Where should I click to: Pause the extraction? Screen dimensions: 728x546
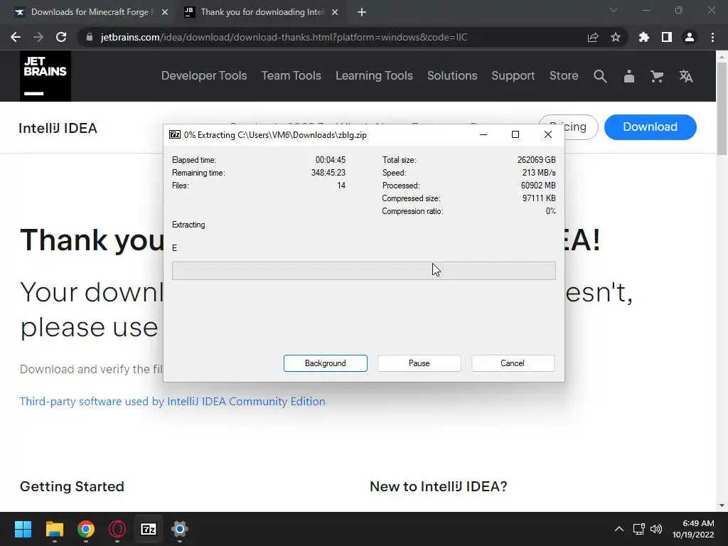click(419, 363)
